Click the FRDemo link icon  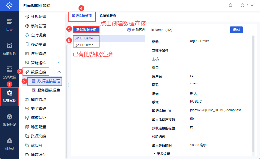[77, 45]
